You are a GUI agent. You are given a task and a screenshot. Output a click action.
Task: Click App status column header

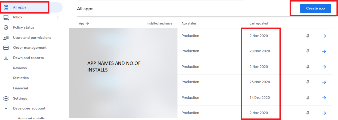point(189,23)
